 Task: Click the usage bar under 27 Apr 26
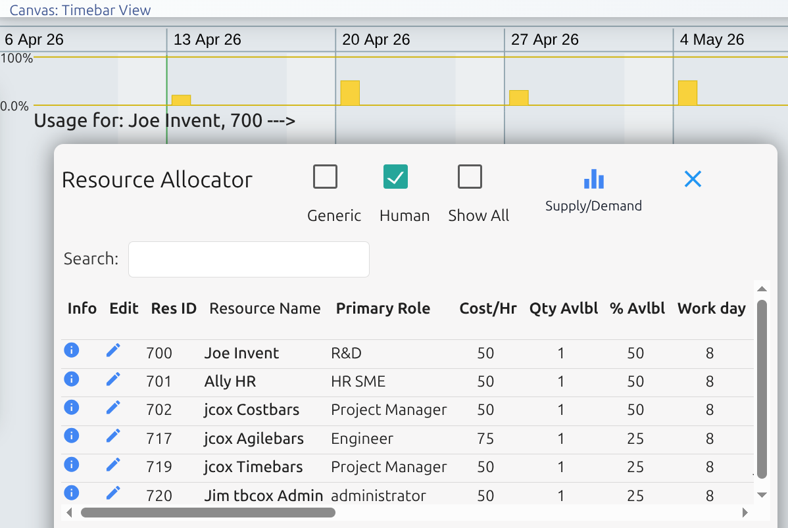(x=518, y=97)
